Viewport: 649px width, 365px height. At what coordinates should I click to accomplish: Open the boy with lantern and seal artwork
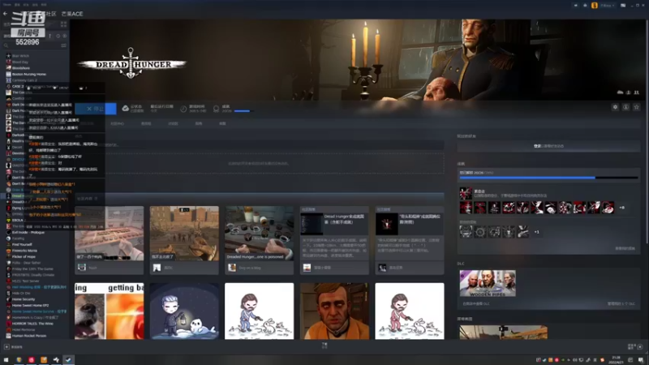point(184,311)
